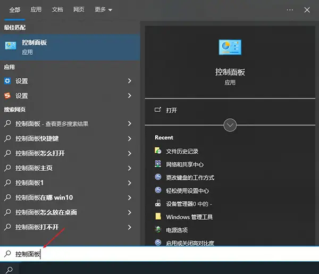The width and height of the screenshot is (319, 274).
Task: Open recent item 网络和共享中心
Action: click(184, 164)
